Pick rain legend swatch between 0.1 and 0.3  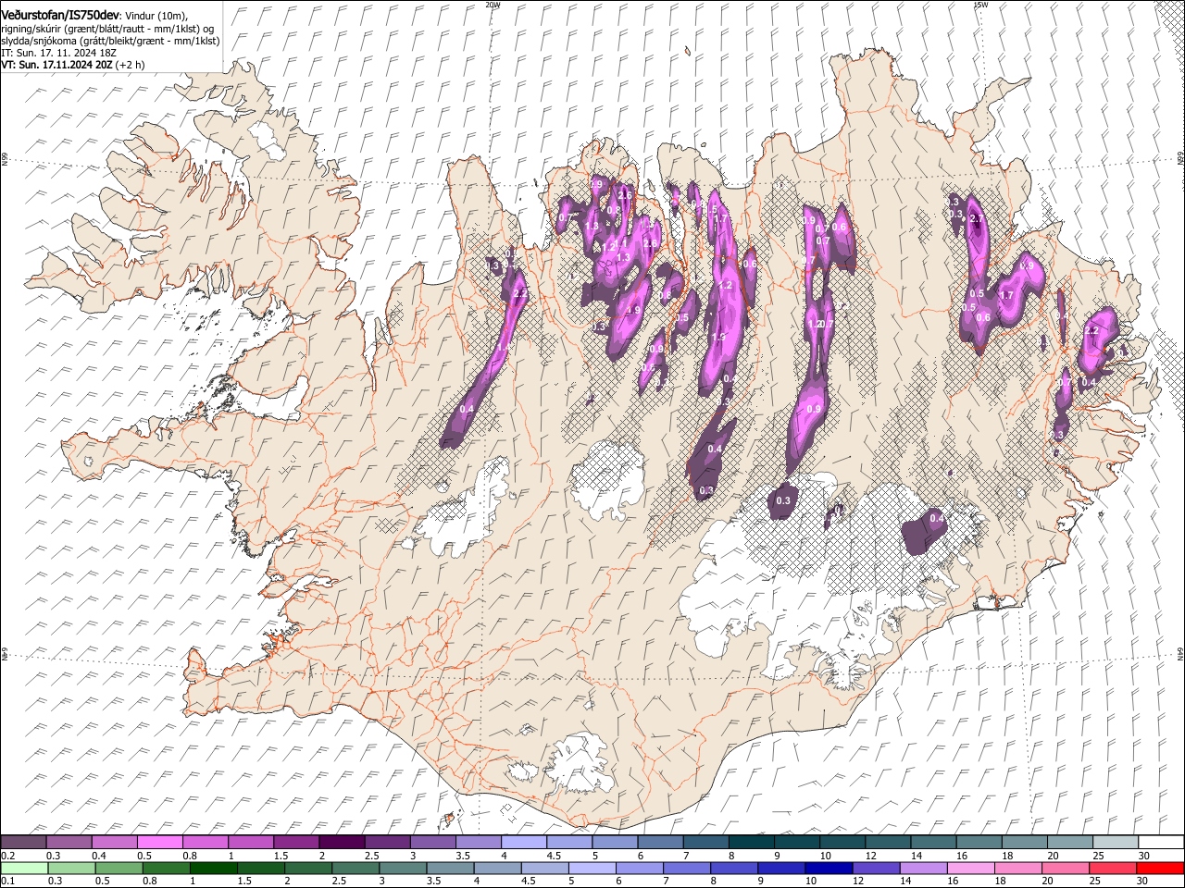pos(23,868)
